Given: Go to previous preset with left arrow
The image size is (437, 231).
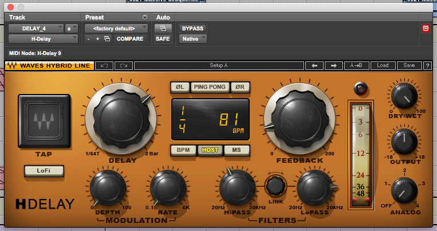Looking at the screenshot, I should pos(314,66).
